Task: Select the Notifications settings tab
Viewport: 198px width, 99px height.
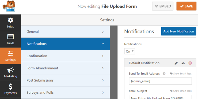Action: [x=65, y=44]
